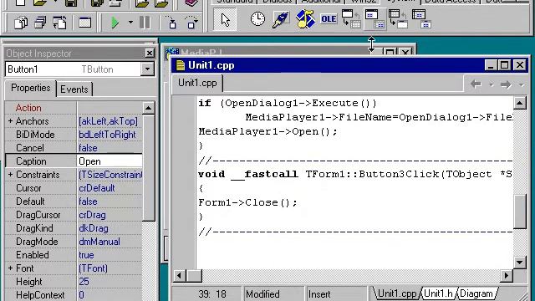Select the DragMode value dmManual
This screenshot has width=535, height=301.
coord(99,242)
